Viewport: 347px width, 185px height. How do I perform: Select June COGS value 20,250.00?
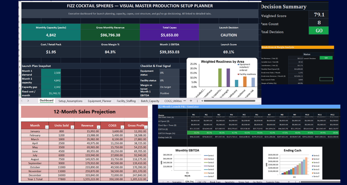(112, 151)
